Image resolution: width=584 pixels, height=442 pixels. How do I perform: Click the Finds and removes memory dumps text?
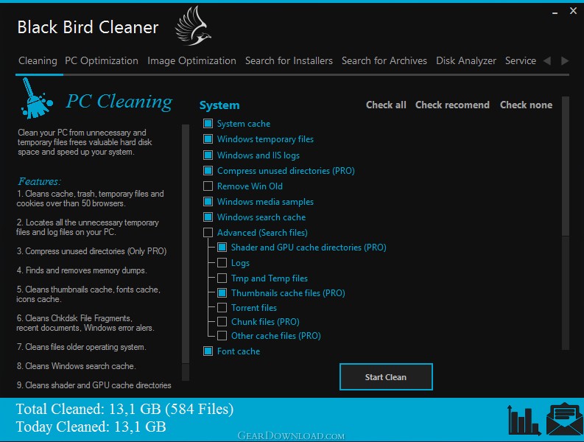pyautogui.click(x=82, y=270)
